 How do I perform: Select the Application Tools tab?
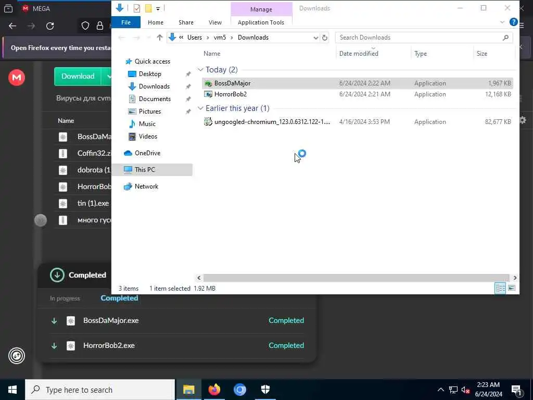pyautogui.click(x=261, y=22)
